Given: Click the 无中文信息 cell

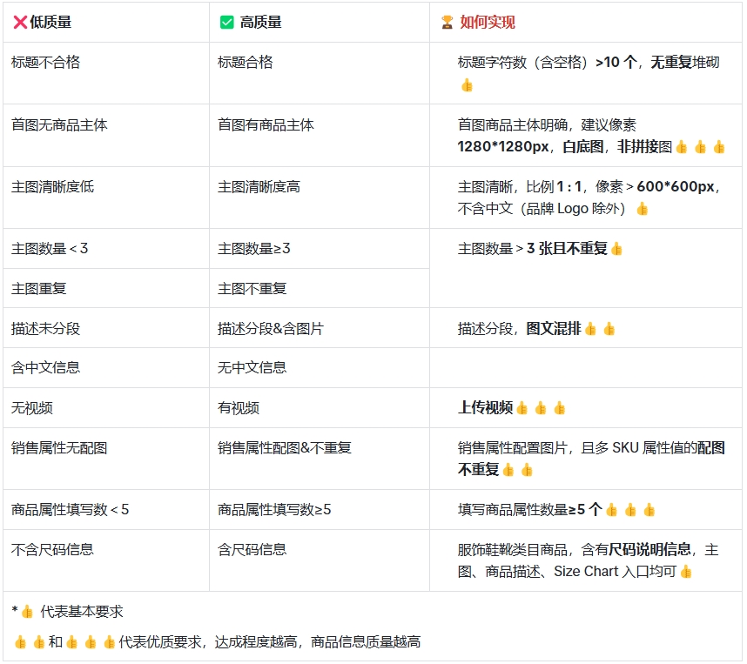Looking at the screenshot, I should 252,368.
